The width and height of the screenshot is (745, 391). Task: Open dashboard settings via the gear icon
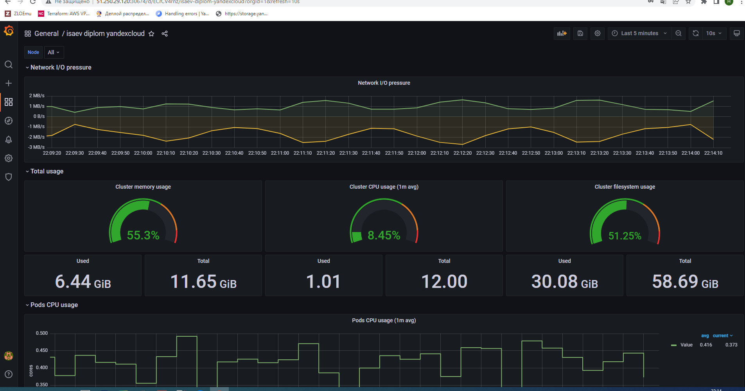pos(597,33)
